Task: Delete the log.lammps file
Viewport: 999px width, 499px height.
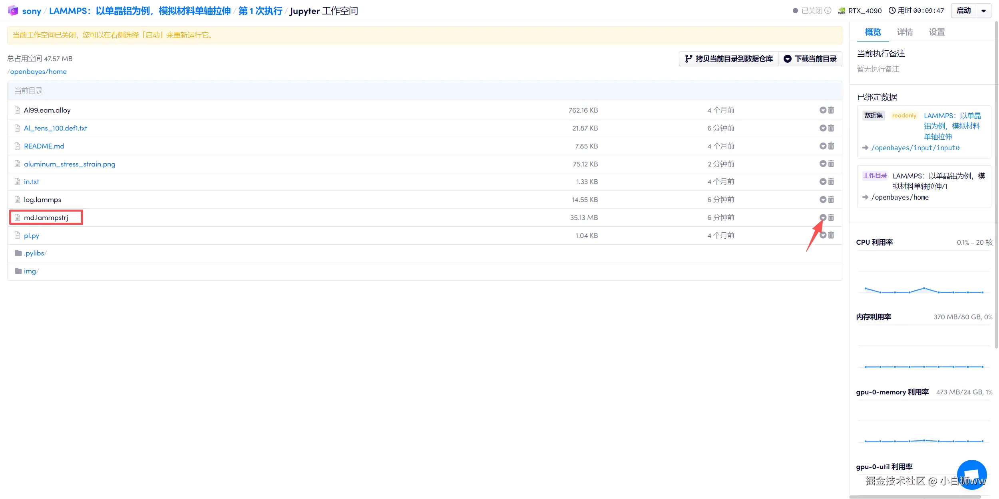Action: (x=831, y=200)
